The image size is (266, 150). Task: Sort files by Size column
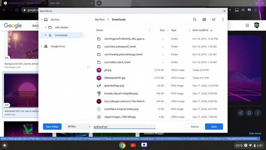[x=162, y=30]
